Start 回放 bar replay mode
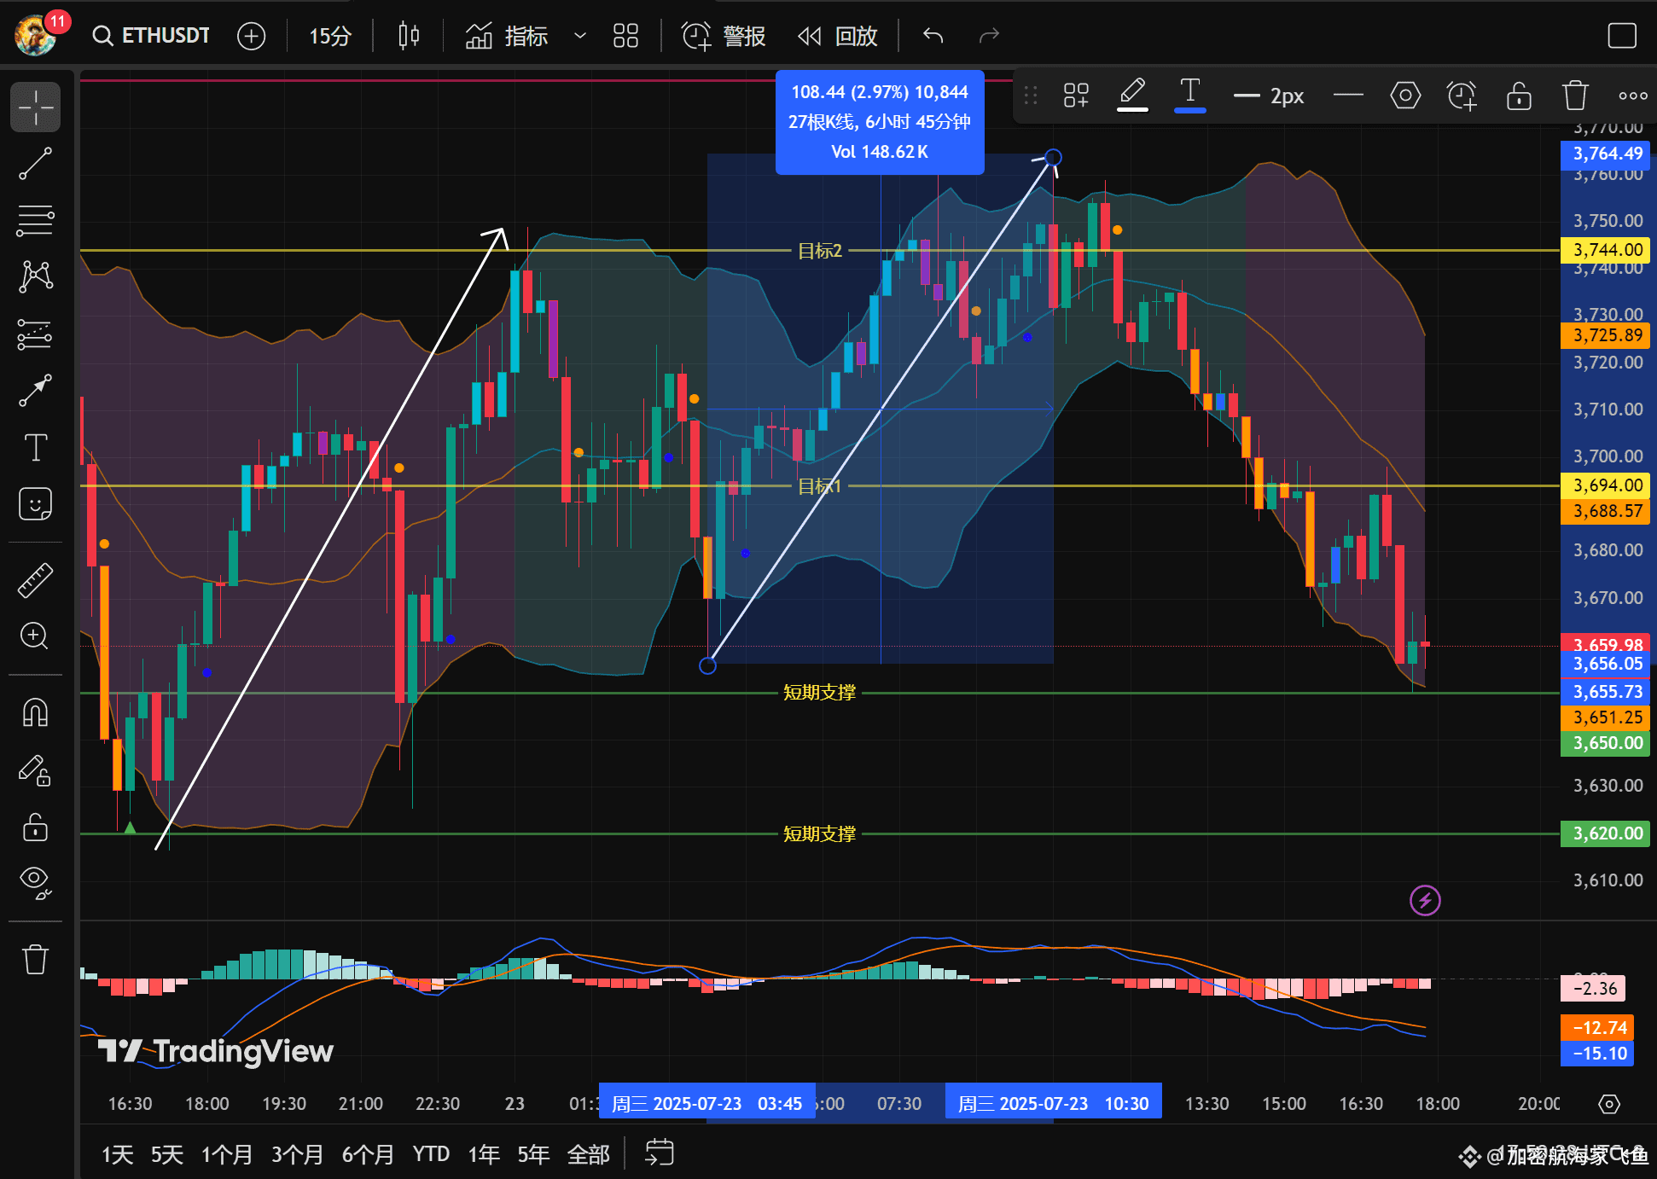The height and width of the screenshot is (1179, 1657). tap(838, 36)
